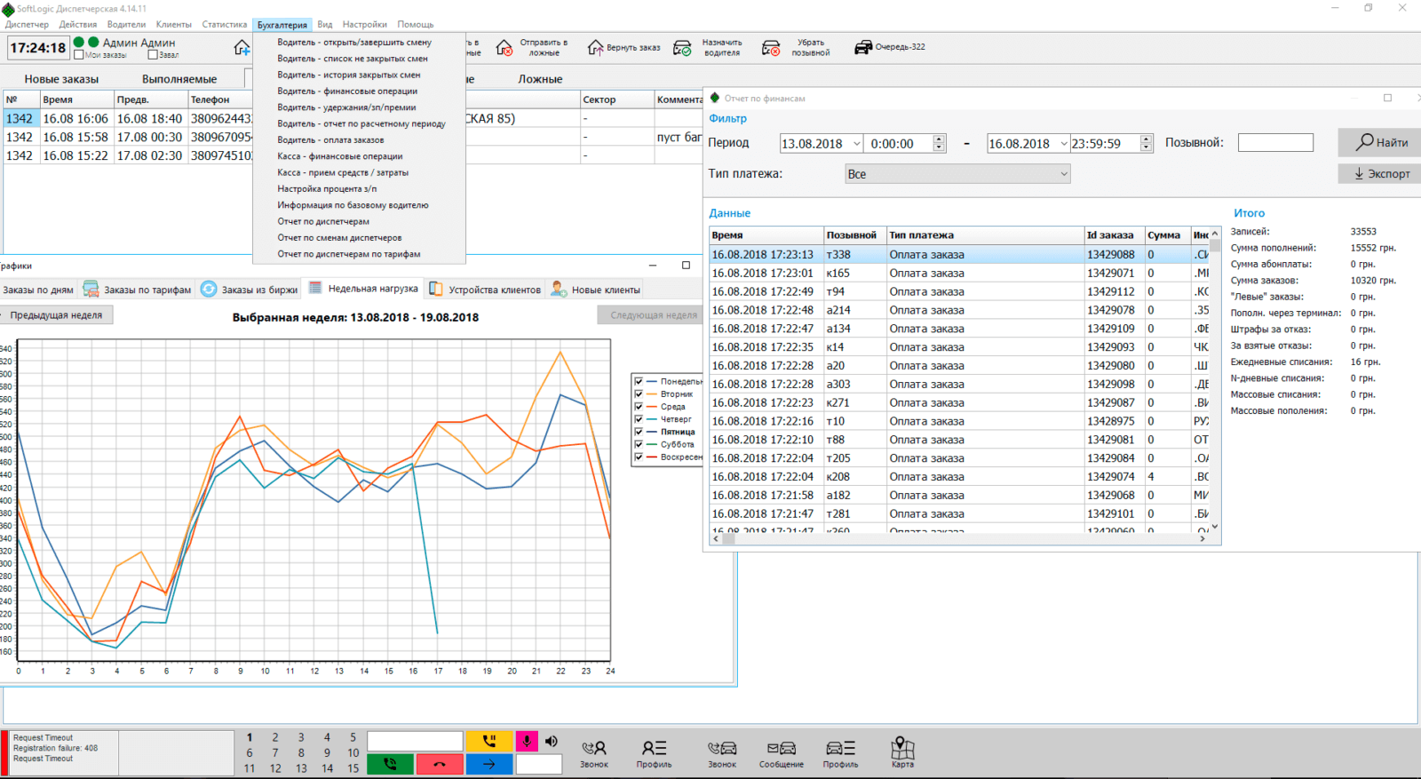This screenshot has width=1421, height=779.
Task: Mute the microphone with the pink button
Action: (x=527, y=741)
